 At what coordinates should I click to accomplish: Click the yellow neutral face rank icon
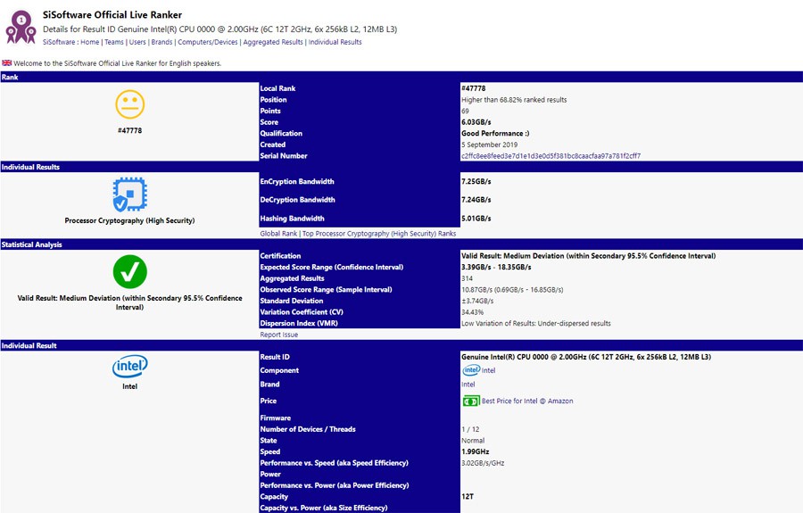pyautogui.click(x=129, y=104)
